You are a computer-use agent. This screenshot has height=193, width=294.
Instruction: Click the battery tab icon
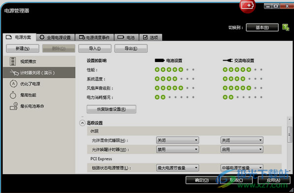click(121, 37)
